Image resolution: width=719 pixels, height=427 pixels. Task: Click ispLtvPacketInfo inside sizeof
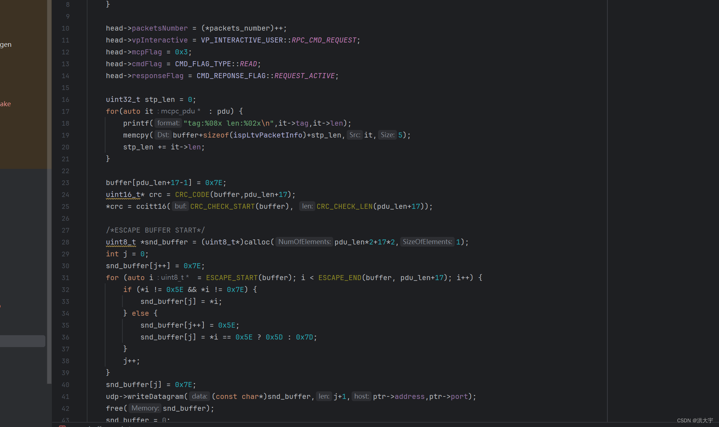point(268,135)
